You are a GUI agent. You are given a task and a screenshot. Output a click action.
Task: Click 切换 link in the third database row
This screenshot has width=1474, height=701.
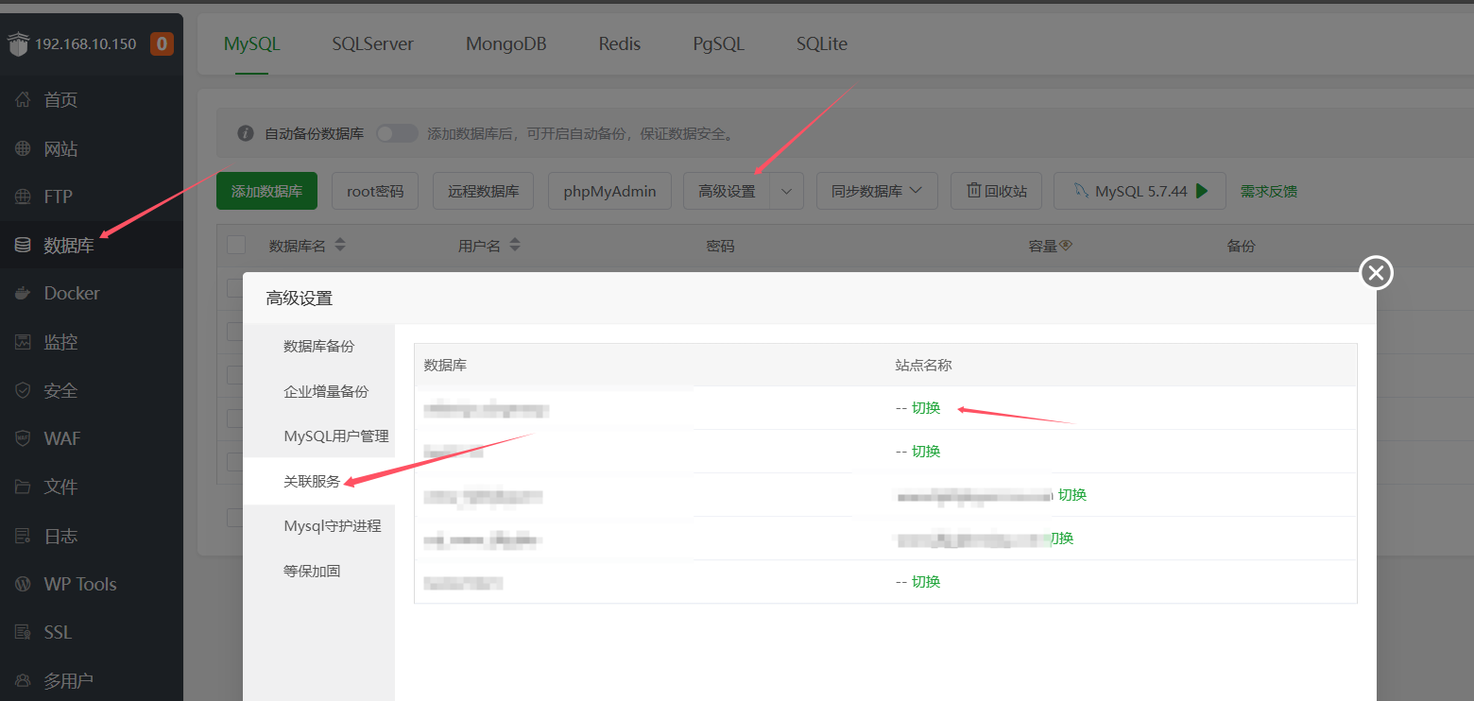point(1072,495)
